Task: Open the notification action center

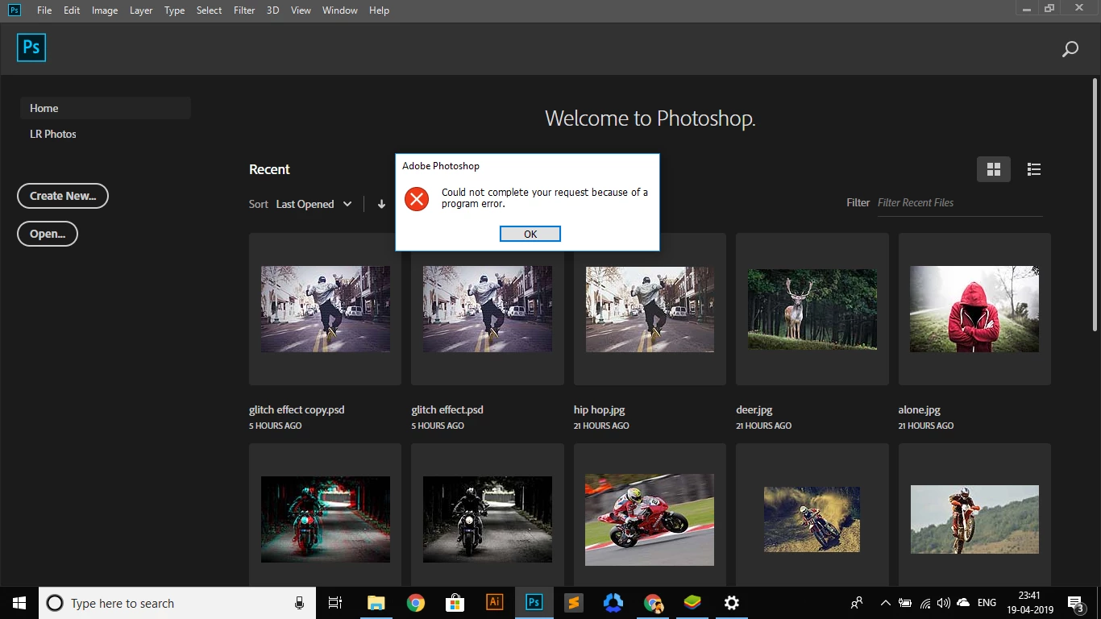Action: coord(1075,603)
